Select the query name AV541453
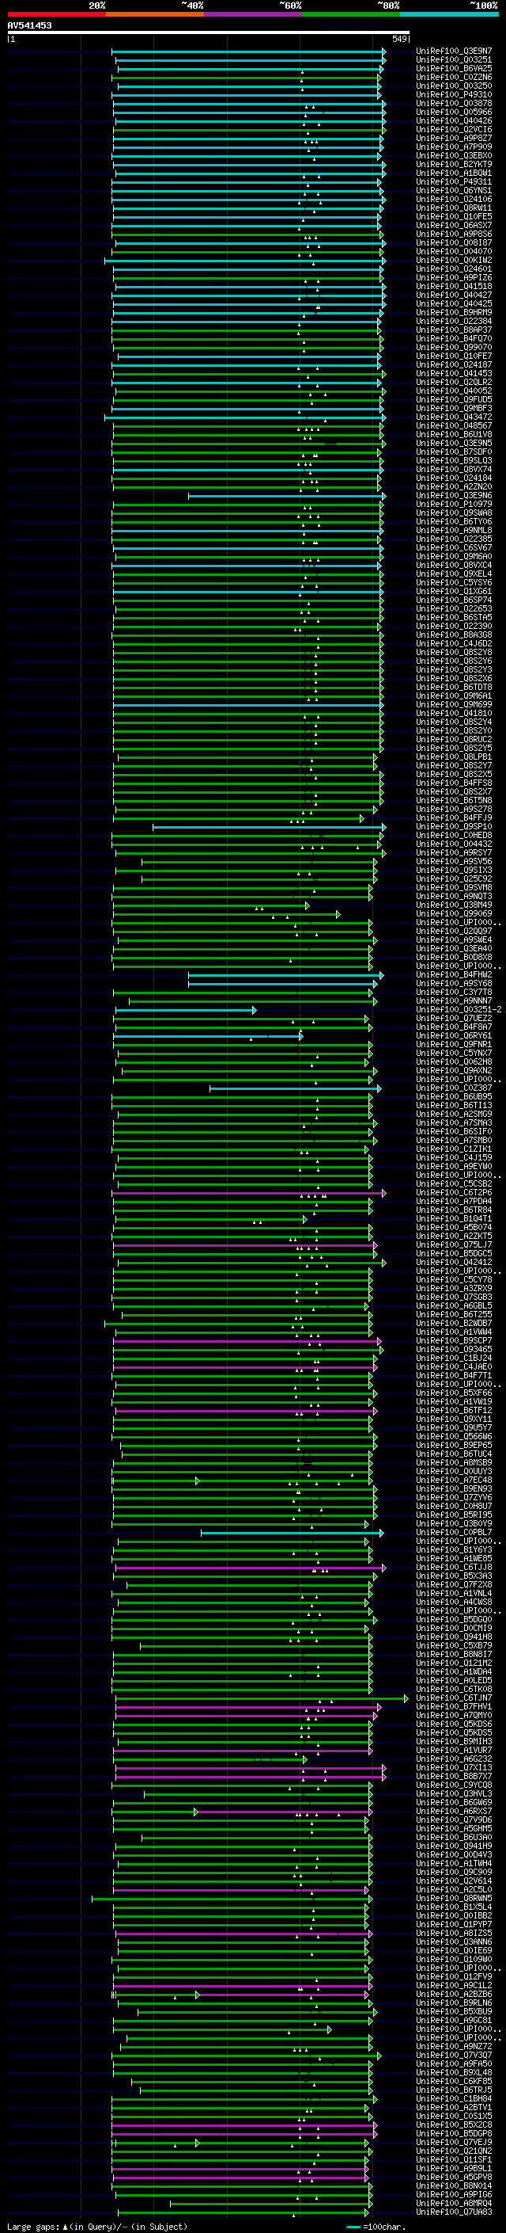Viewport: 506px width, 2233px height. click(29, 26)
